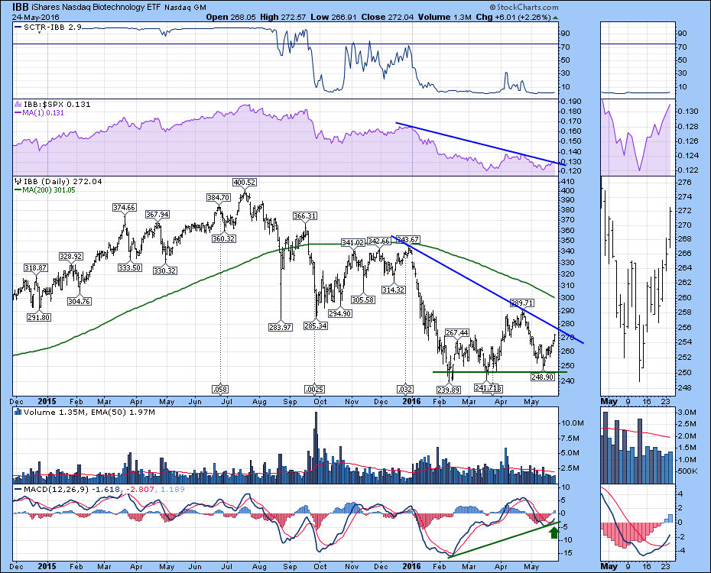Click the MA(1) 0.131 legend
711x573 pixels.
(39, 113)
